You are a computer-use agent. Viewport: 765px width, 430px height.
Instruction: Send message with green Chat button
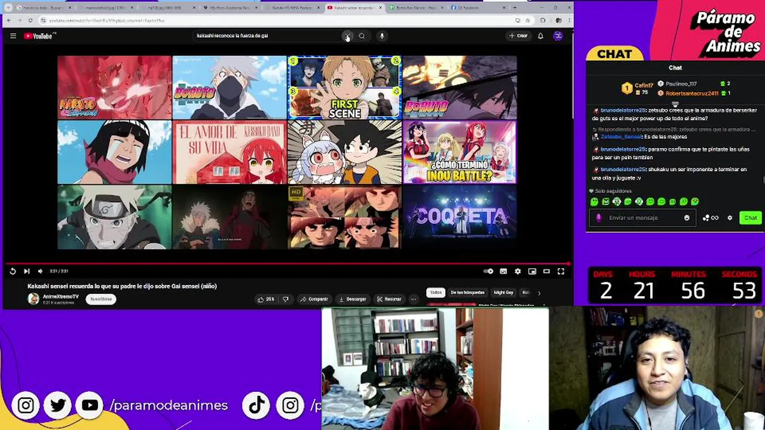pyautogui.click(x=750, y=218)
